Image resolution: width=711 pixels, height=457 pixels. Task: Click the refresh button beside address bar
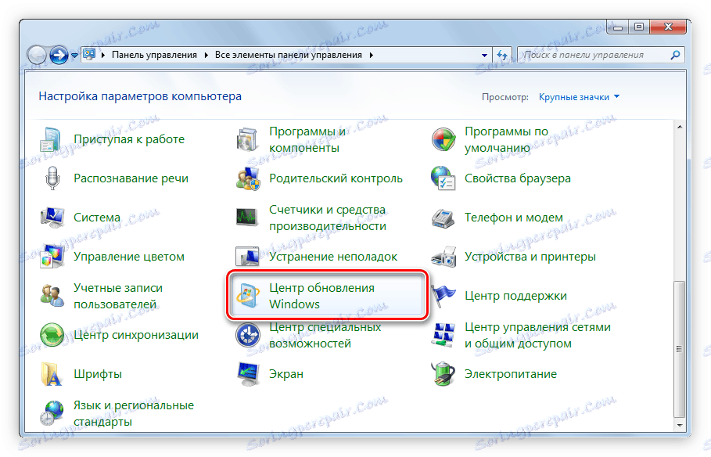(502, 55)
